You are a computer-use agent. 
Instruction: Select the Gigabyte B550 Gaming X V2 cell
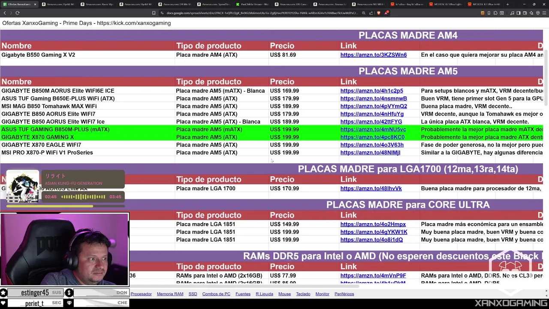click(x=87, y=55)
